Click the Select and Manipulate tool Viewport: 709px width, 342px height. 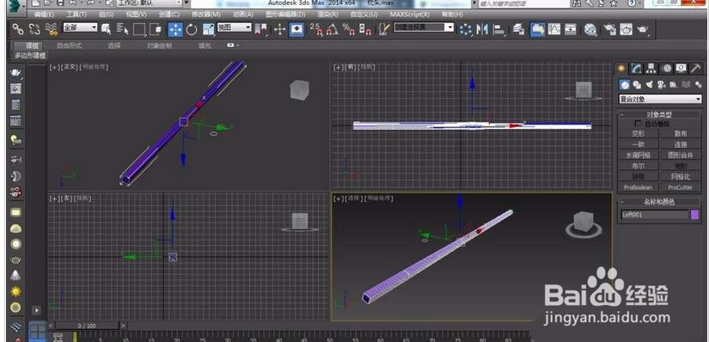pyautogui.click(x=280, y=29)
